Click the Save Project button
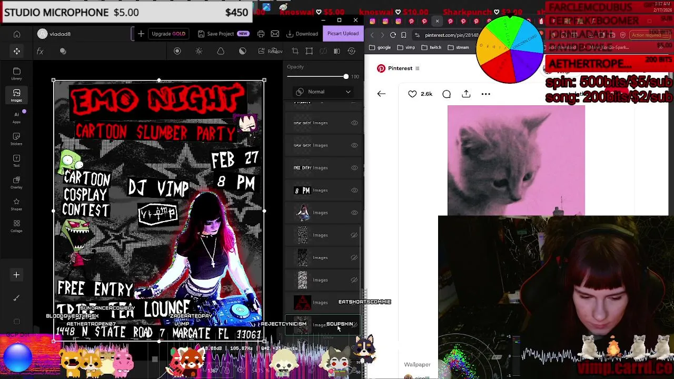The height and width of the screenshot is (379, 674). click(x=223, y=34)
